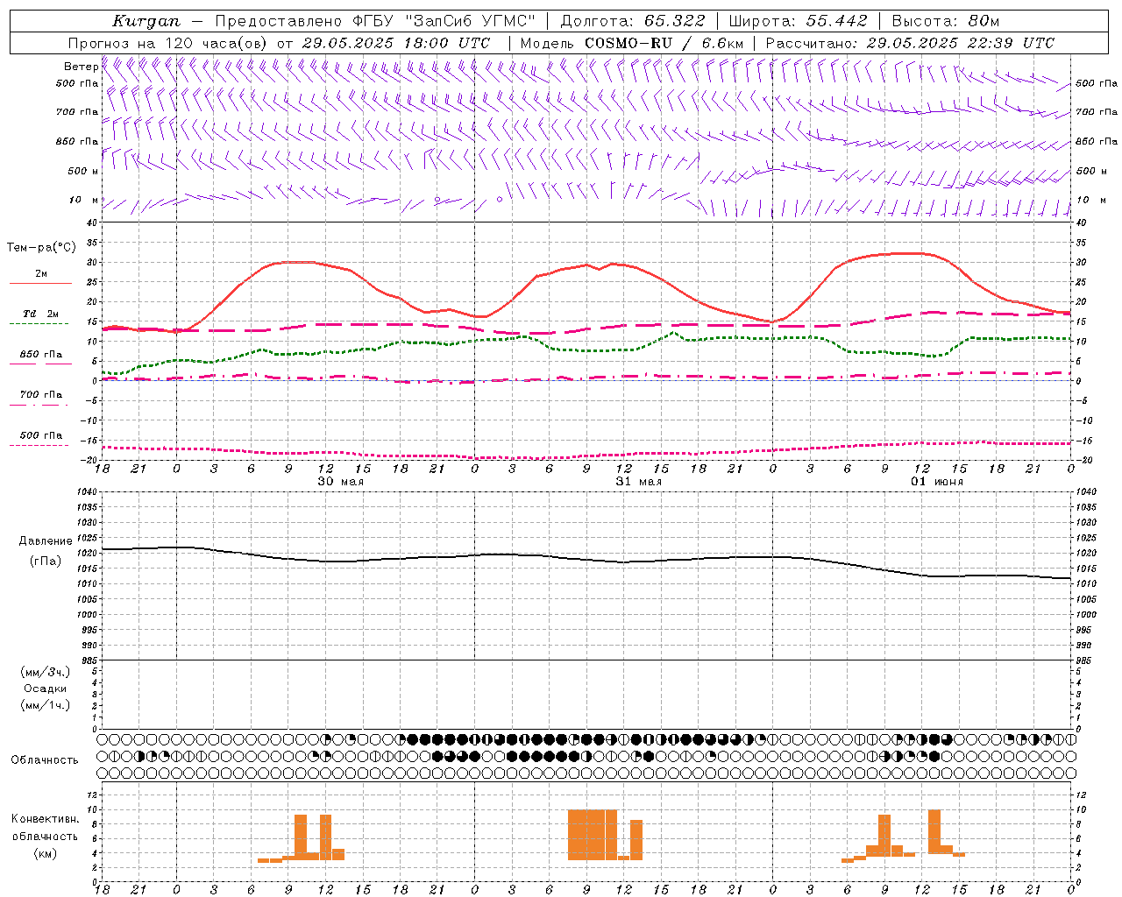
Task: Click the Тем-ра(°C) axis title
Action: [x=41, y=248]
